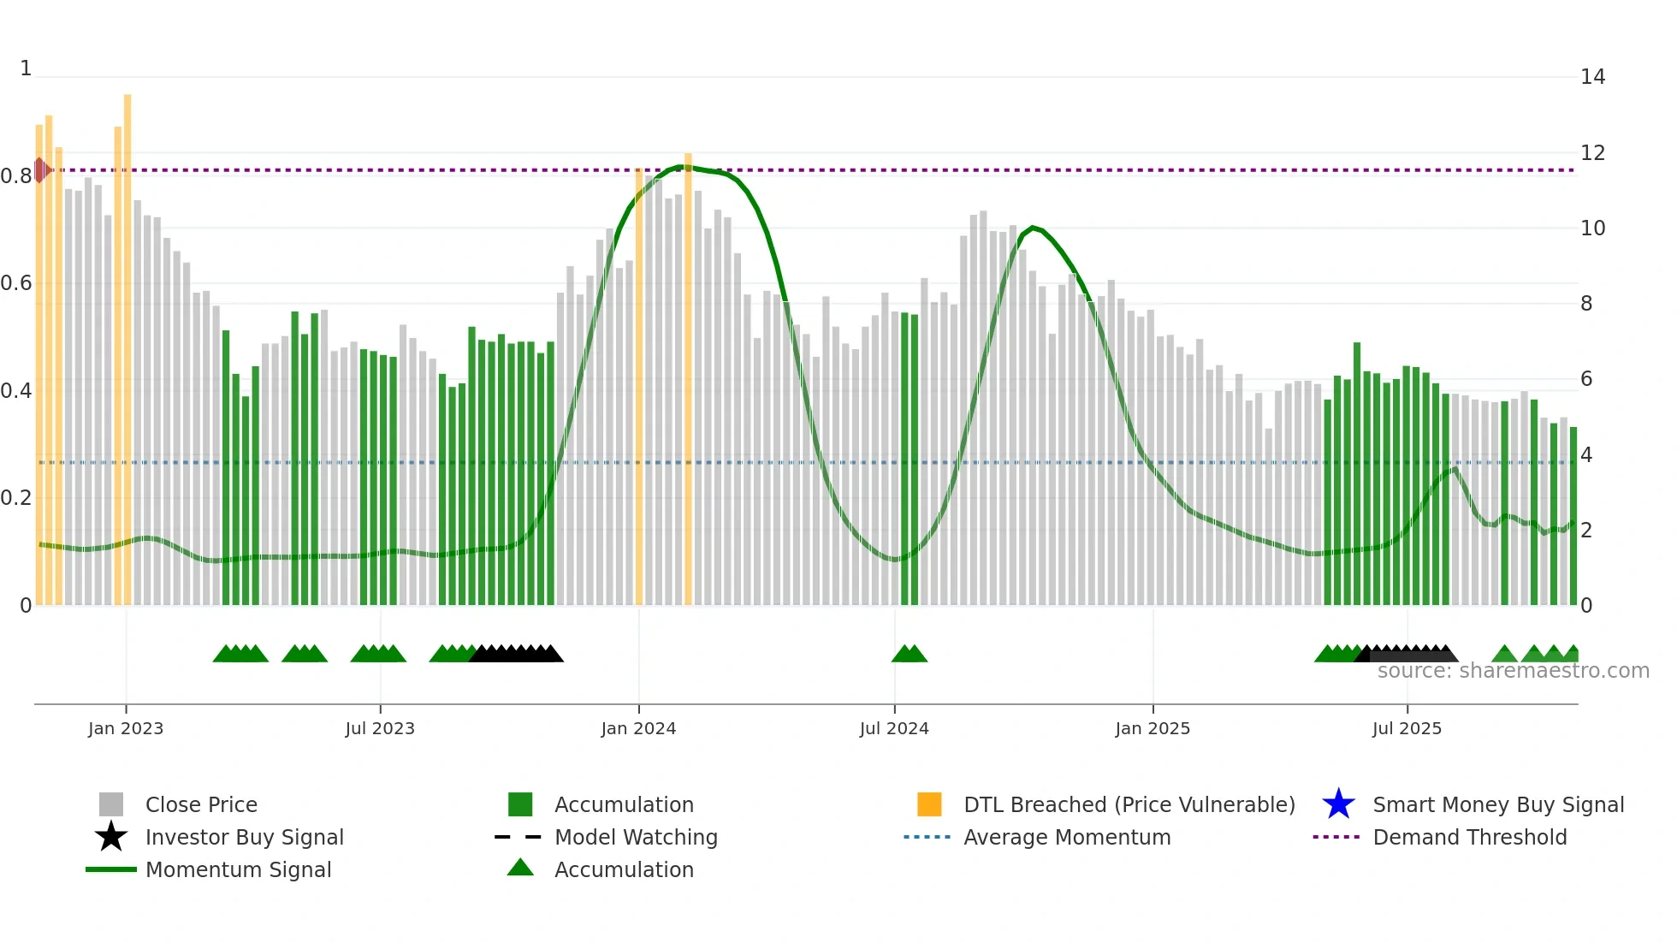Click the orange DTL Breached legend swatch
Screen dimensions: 1677x943
929,804
